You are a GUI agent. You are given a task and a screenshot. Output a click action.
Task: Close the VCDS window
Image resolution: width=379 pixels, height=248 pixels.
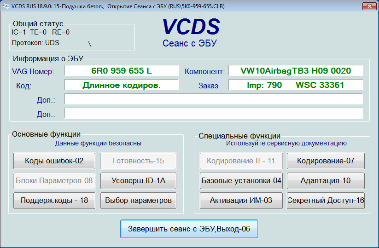[x=369, y=6]
